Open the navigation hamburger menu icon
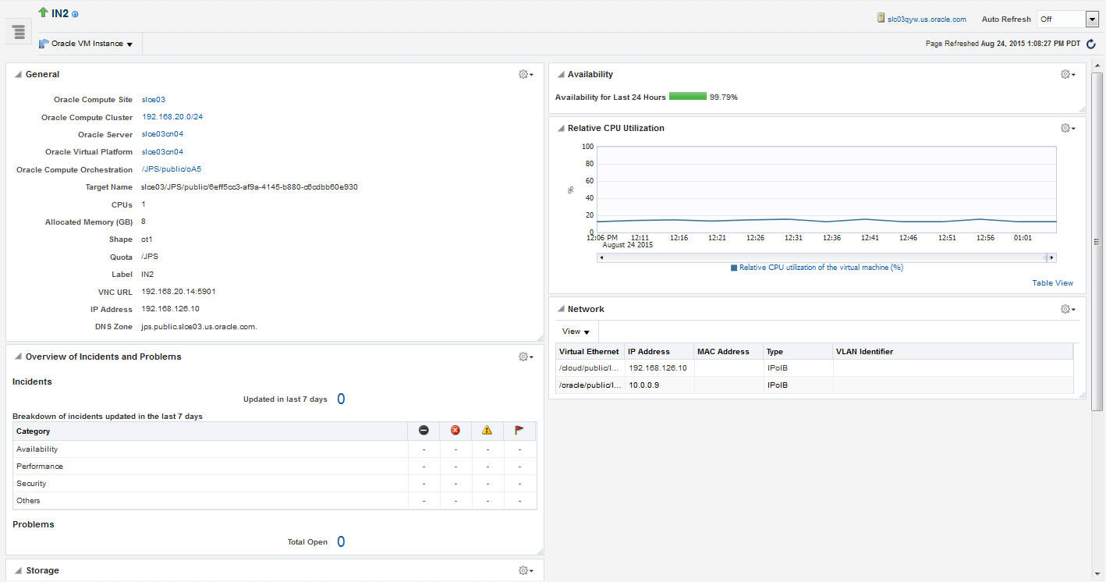The image size is (1106, 582). 19,32
